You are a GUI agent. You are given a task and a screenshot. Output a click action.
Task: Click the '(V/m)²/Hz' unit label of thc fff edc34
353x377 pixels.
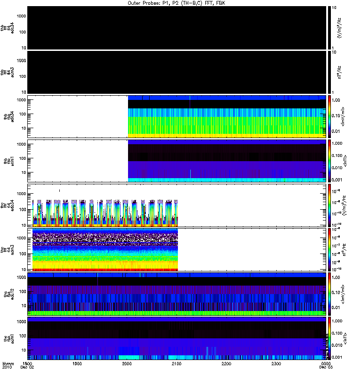[344, 205]
